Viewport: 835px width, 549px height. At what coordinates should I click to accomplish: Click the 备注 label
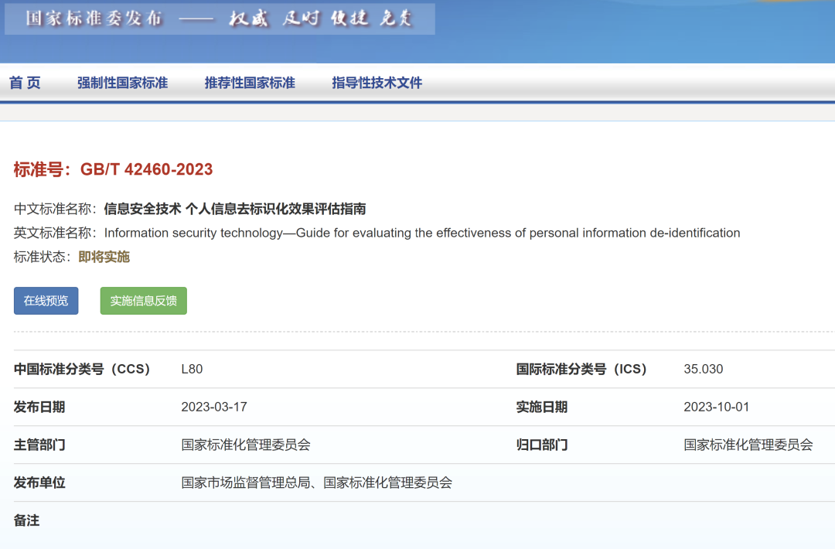(x=26, y=520)
